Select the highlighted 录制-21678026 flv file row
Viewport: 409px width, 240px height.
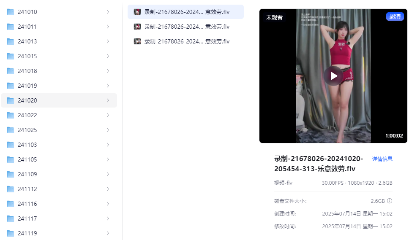[x=186, y=12]
